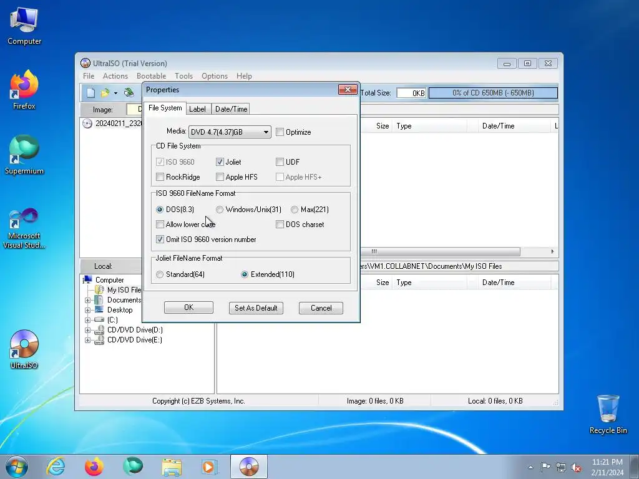This screenshot has width=639, height=479.
Task: Uncheck Omit ISO 9660 version number
Action: click(x=160, y=239)
